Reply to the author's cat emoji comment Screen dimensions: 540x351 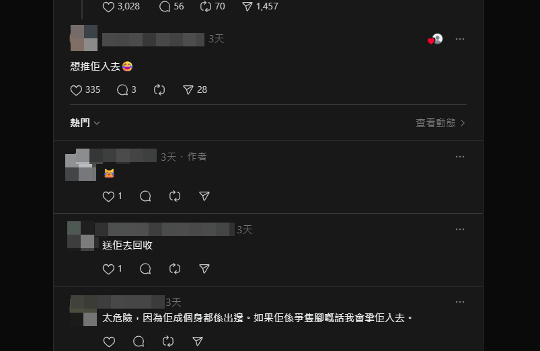point(145,196)
